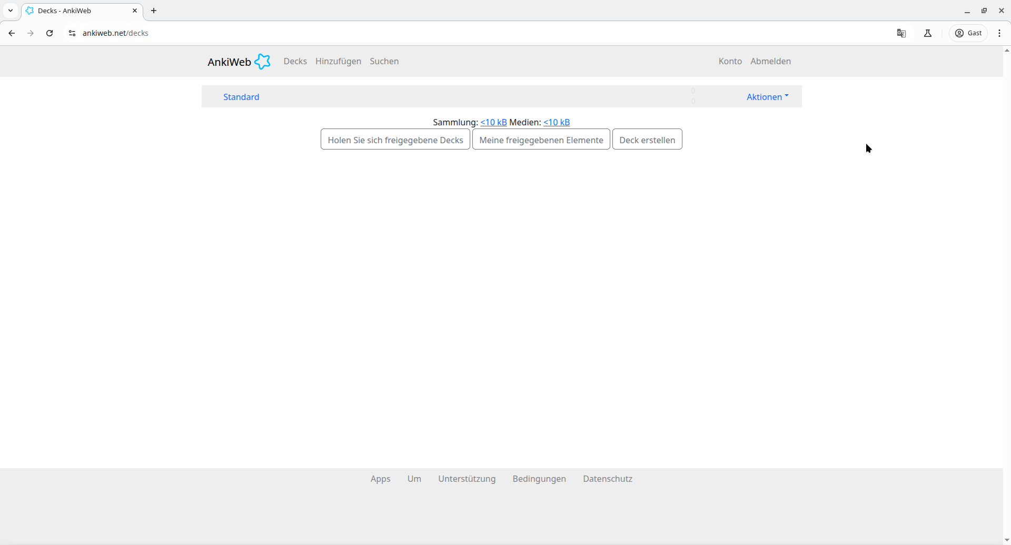Click Abmelden to log out

[770, 61]
